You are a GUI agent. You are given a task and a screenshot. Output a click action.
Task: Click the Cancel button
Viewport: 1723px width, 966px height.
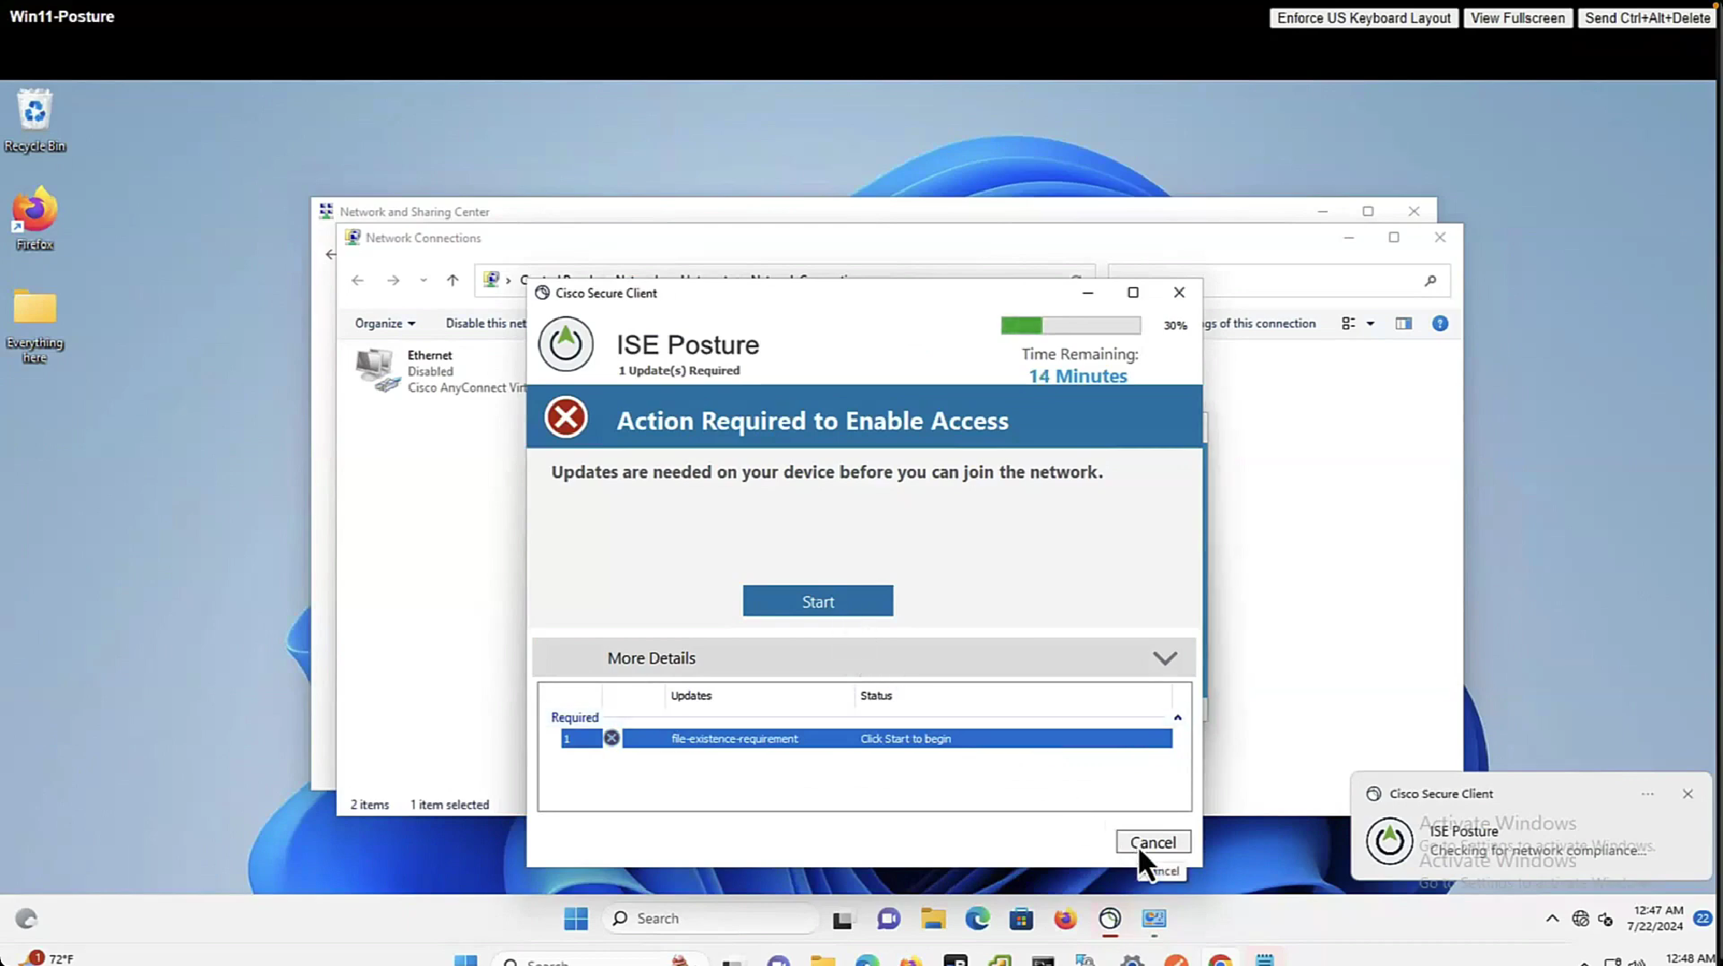click(x=1152, y=842)
